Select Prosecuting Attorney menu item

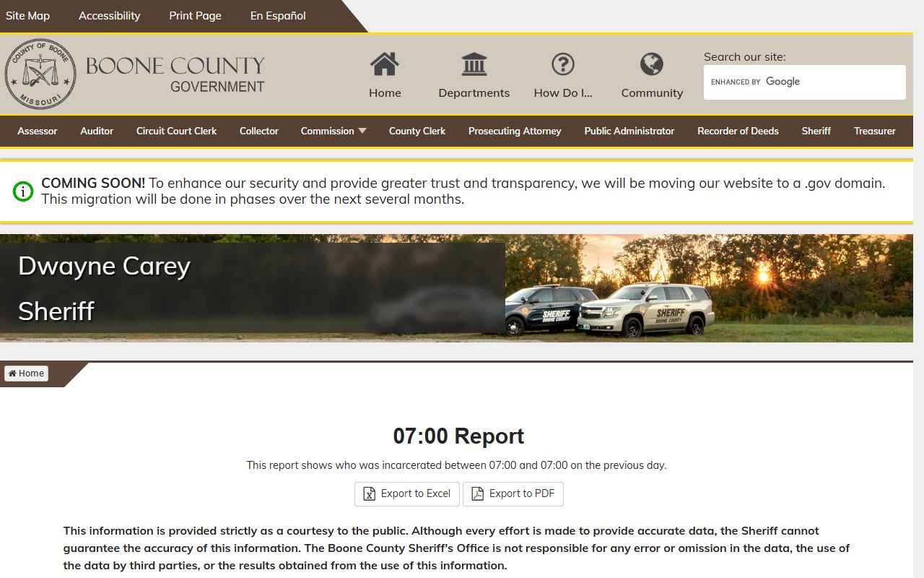click(515, 131)
